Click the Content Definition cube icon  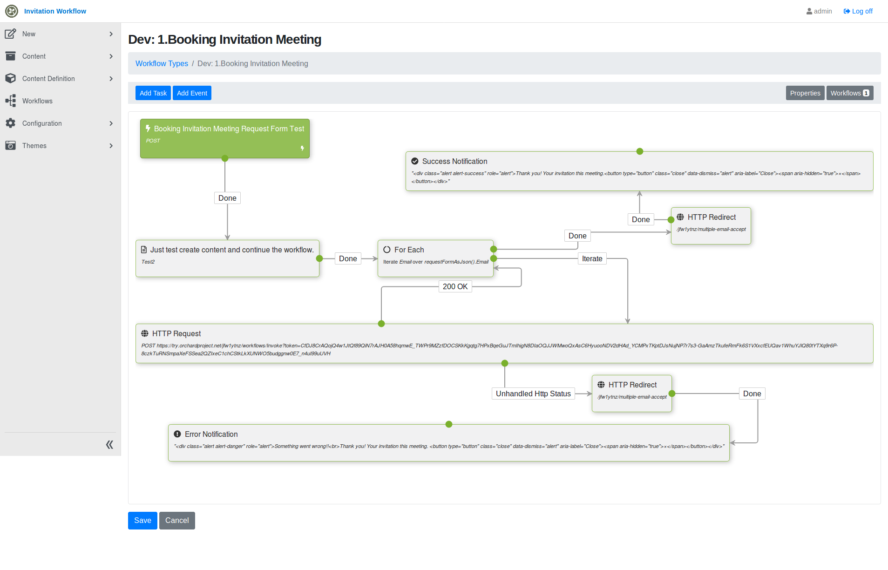tap(10, 78)
